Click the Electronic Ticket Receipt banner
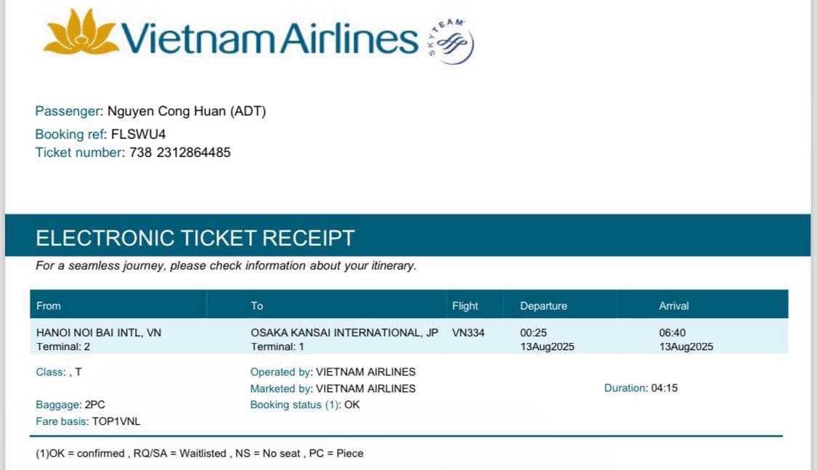This screenshot has width=817, height=470. [195, 238]
